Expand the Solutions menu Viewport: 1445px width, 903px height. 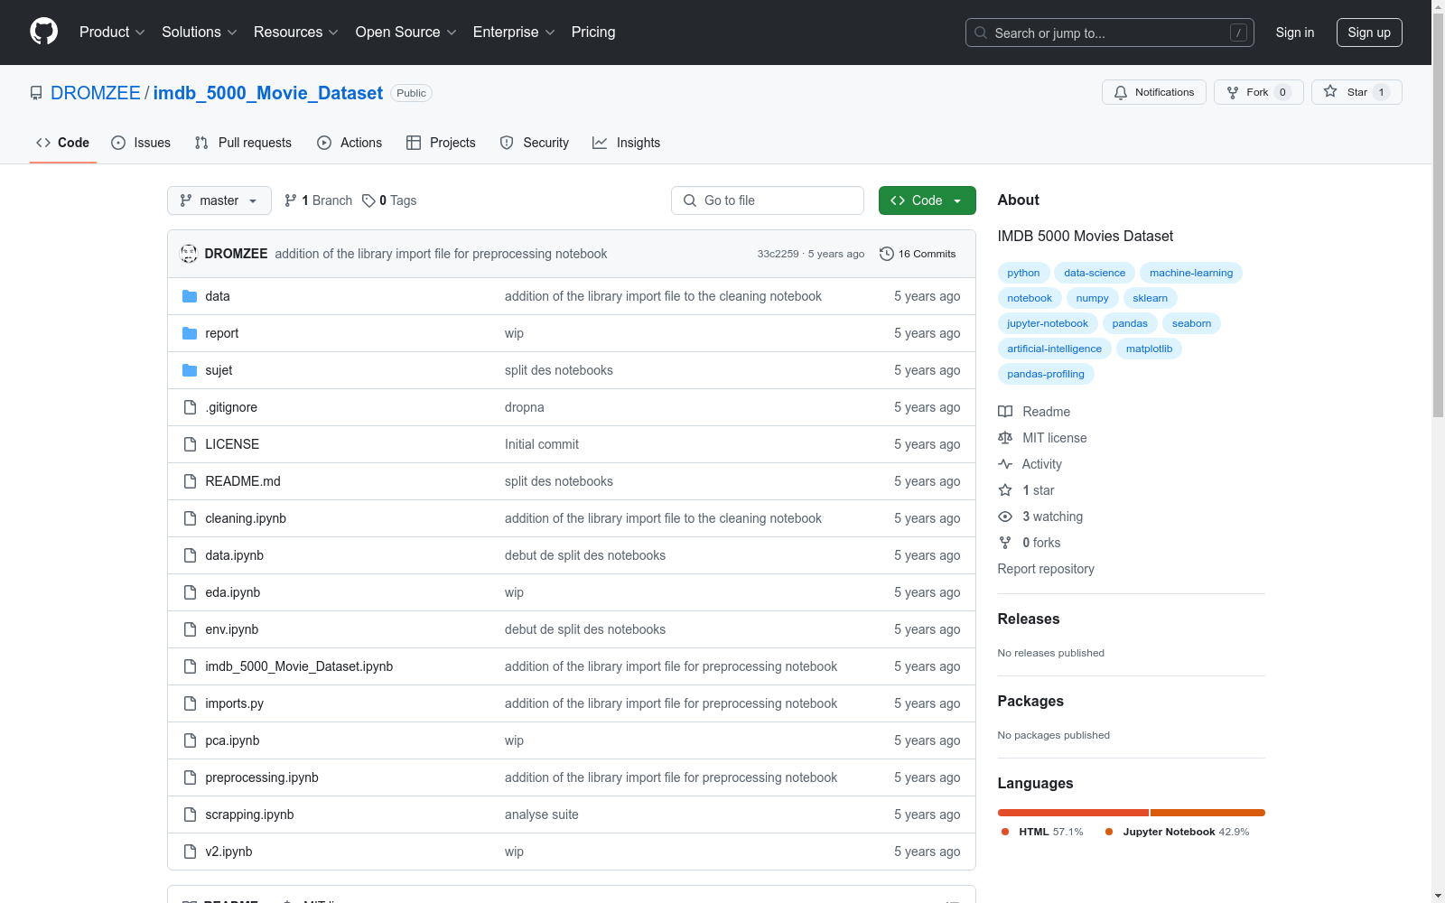pos(200,33)
